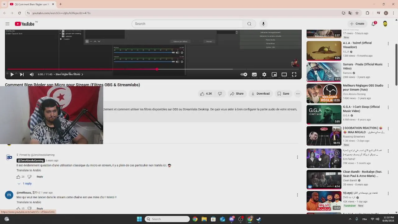Toggle subtitles/closed captions

pos(254,74)
